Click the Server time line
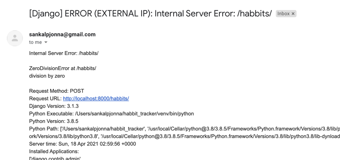Viewport: 340px width, 160px height. (82, 144)
